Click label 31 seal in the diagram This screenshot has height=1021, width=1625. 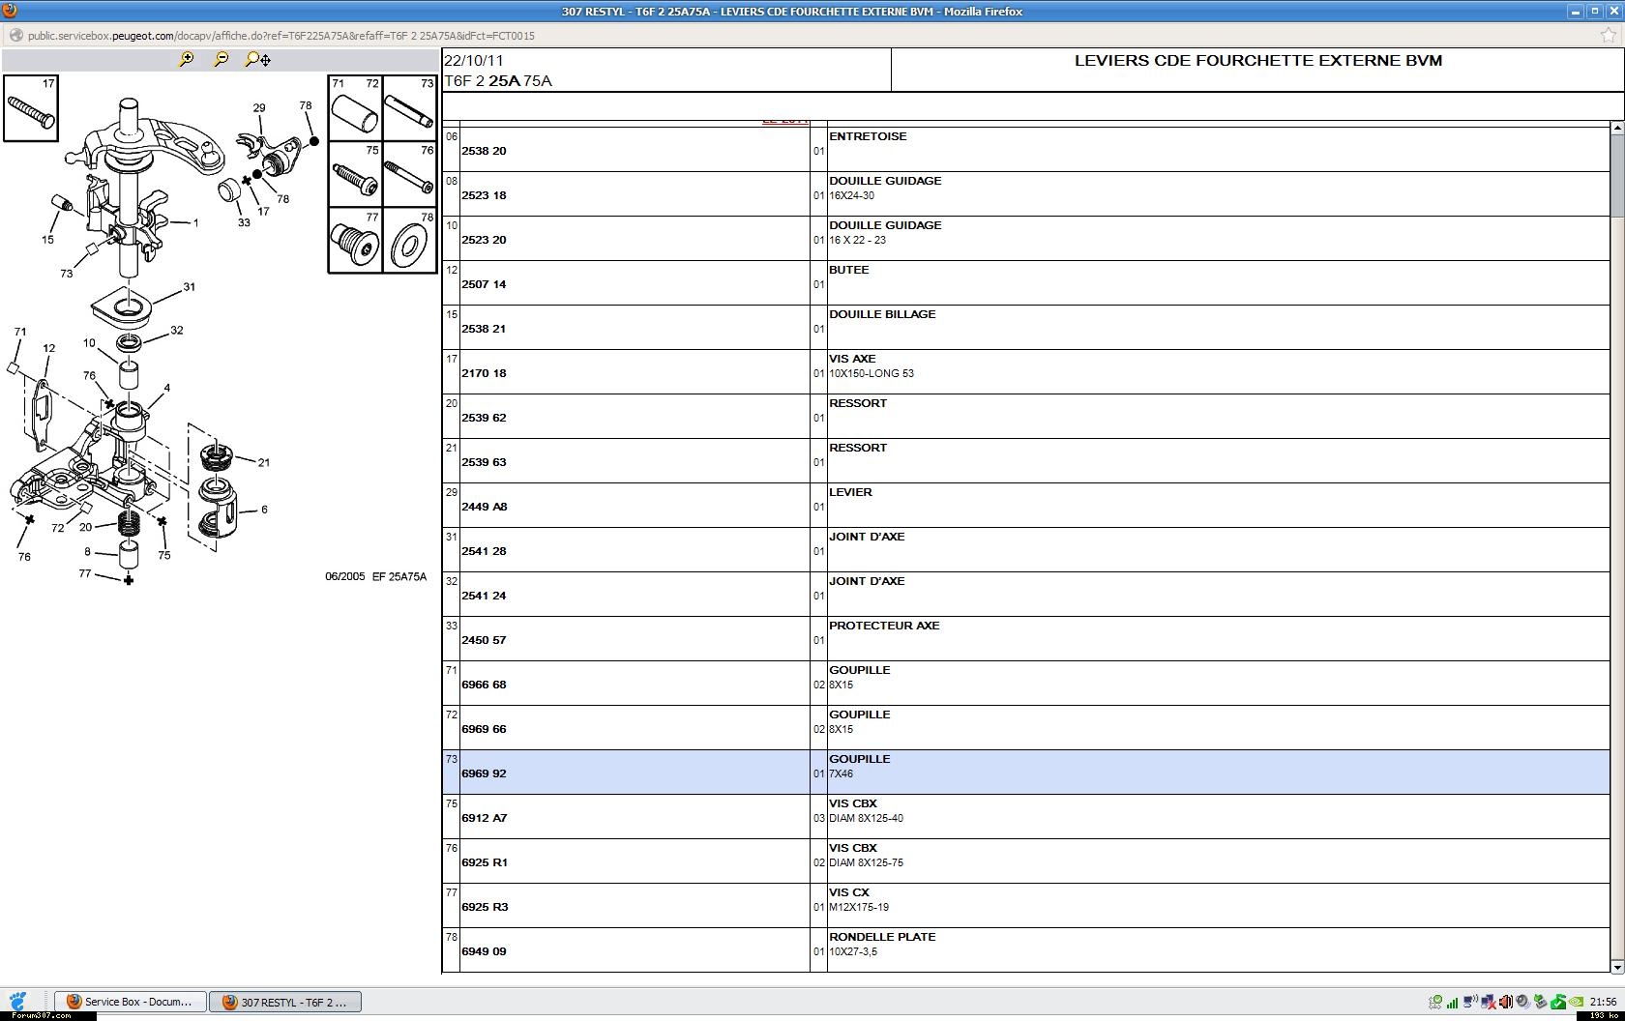point(190,287)
